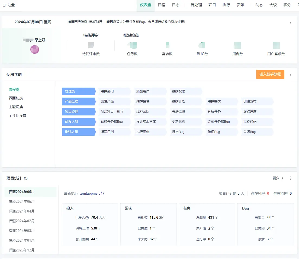299x259 pixels.
Task: Open the 项目统计 panel's three-dot menu
Action: (x=290, y=178)
